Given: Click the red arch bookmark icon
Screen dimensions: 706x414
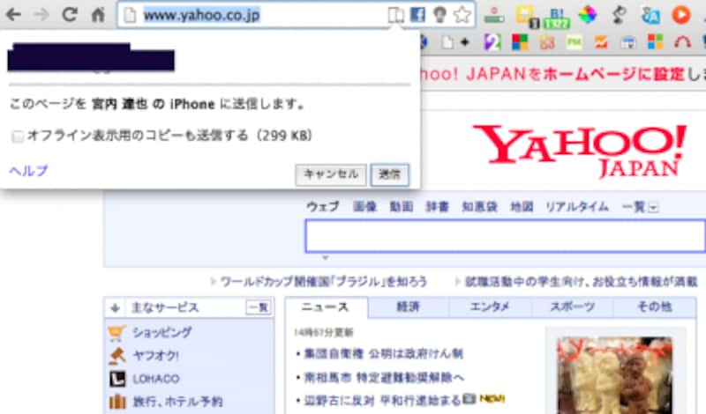Looking at the screenshot, I should point(682,42).
